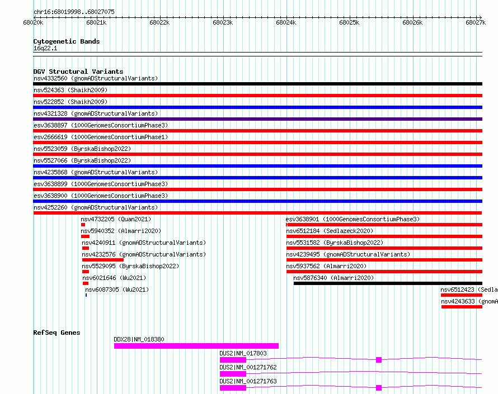The height and width of the screenshot is (394, 498).
Task: Click the black bar under nsv5876340
Action: click(388, 283)
